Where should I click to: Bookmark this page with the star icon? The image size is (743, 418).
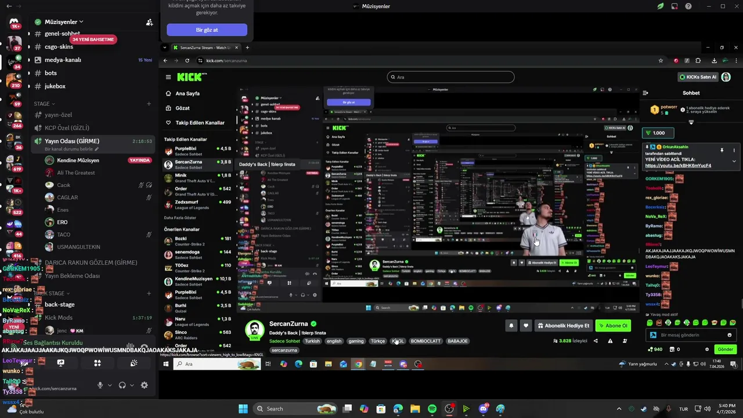click(661, 60)
